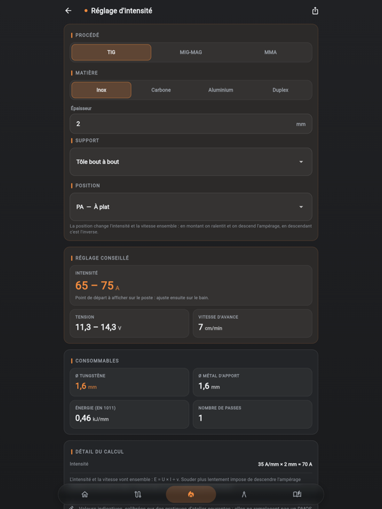Tap the flame icon in bottom bar
The width and height of the screenshot is (382, 509).
[191, 494]
